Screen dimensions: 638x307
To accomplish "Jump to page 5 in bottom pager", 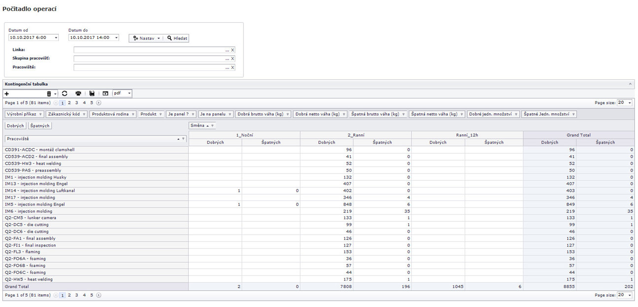I will pos(91,295).
